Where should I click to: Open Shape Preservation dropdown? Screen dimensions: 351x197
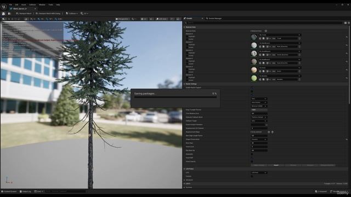259,140
